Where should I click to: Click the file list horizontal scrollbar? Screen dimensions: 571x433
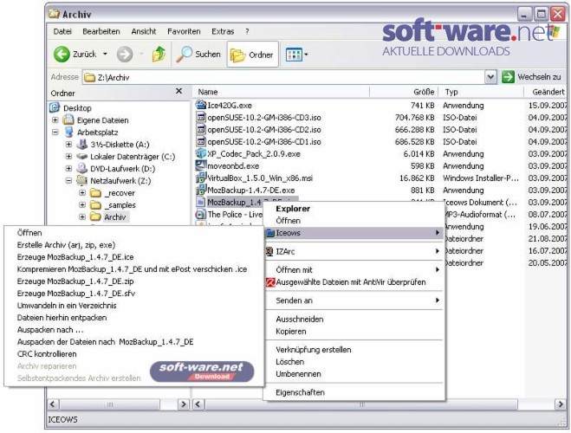(361, 404)
